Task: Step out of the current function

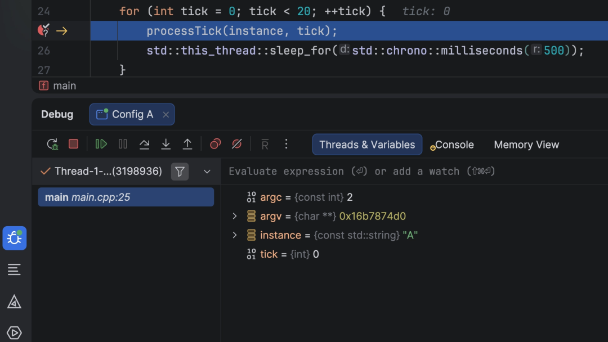Action: [x=187, y=144]
